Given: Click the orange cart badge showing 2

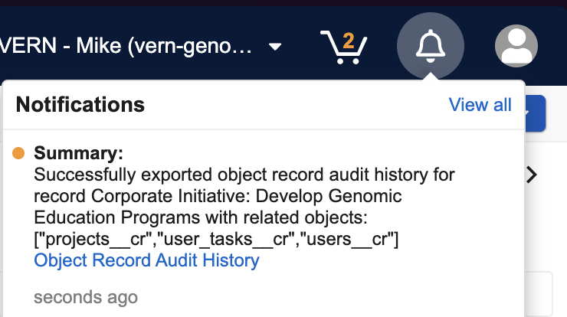Looking at the screenshot, I should pos(349,41).
